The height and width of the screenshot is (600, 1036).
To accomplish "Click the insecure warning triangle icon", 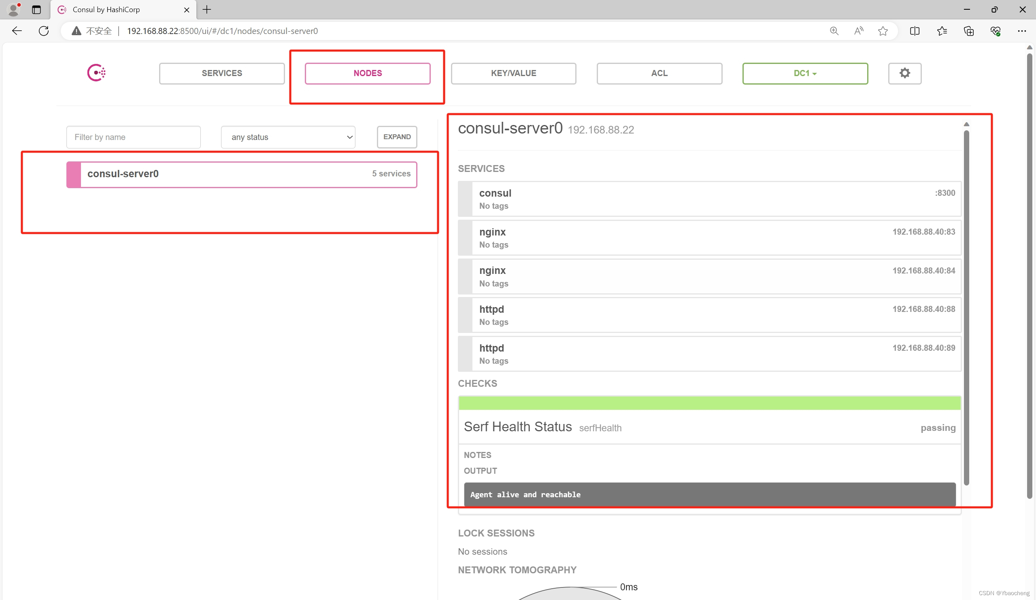I will click(x=76, y=31).
